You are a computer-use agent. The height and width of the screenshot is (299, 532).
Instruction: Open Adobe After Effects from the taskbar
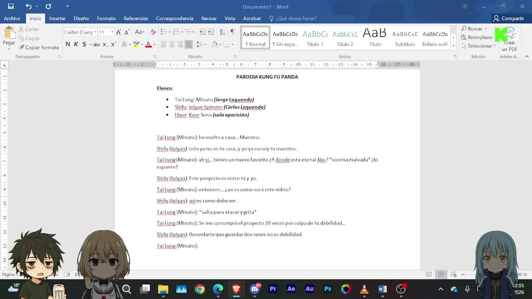point(291,289)
